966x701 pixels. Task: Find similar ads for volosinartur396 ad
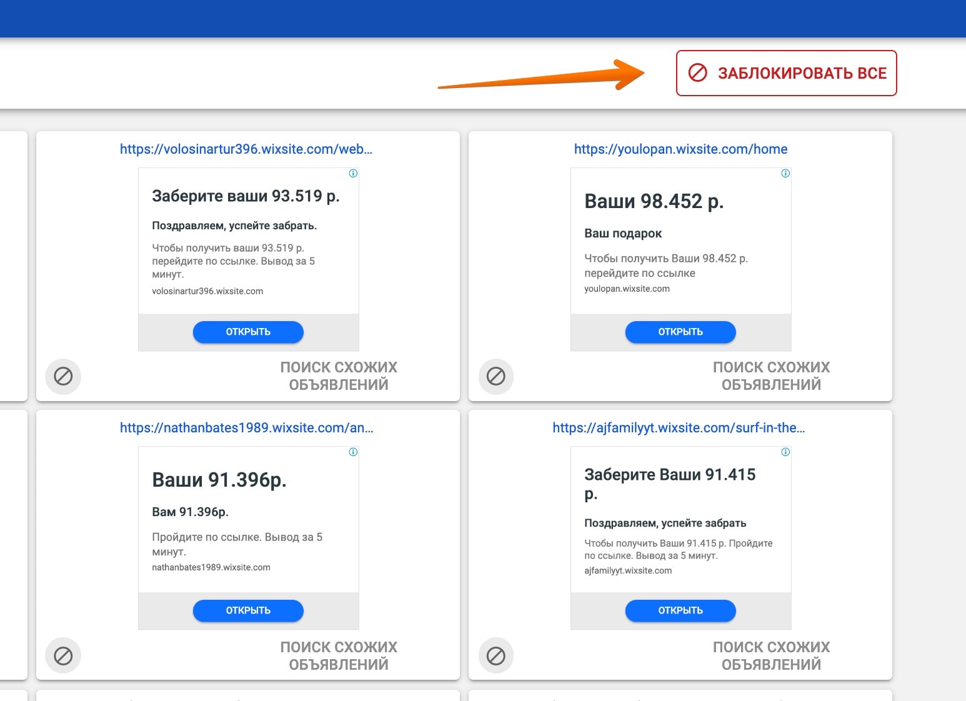339,375
